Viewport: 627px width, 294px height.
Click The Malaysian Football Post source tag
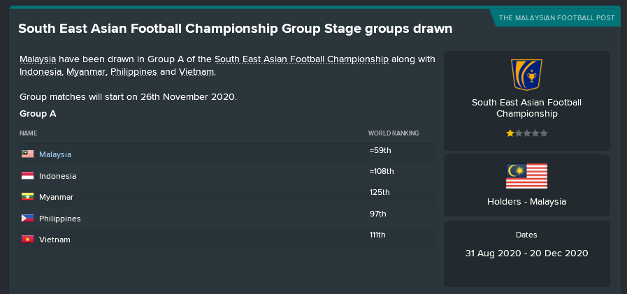pos(556,18)
